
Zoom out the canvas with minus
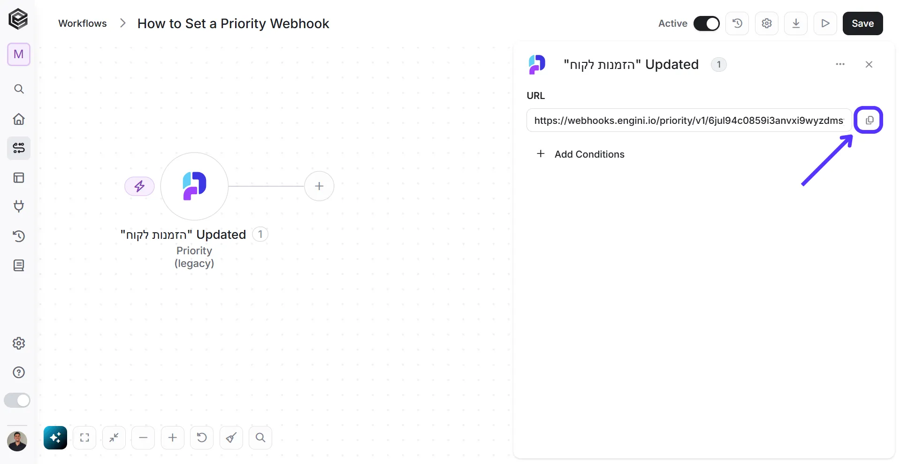coord(143,438)
